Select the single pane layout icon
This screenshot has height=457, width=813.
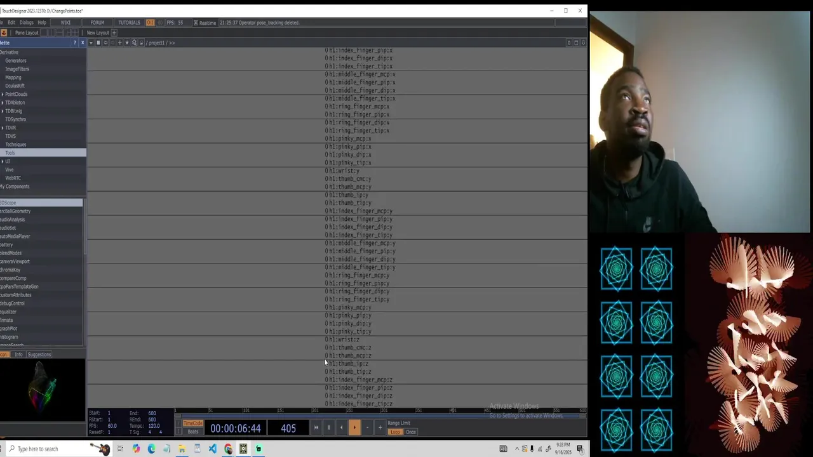point(44,32)
